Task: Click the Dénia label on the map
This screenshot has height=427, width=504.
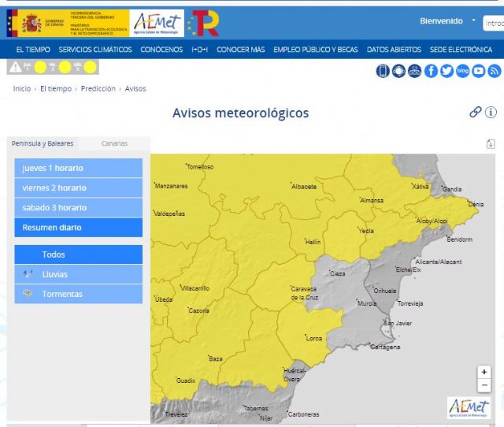Action: [476, 204]
